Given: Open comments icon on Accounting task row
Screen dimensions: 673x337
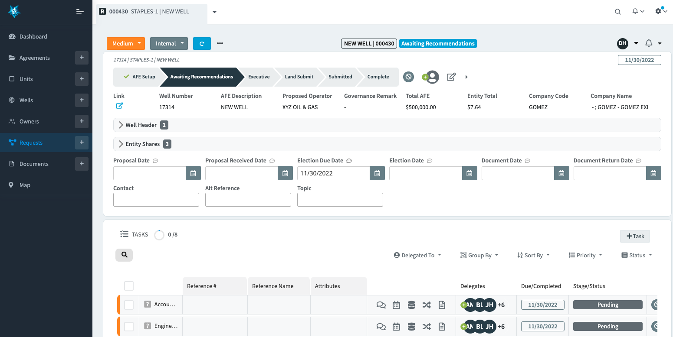Looking at the screenshot, I should 381,305.
